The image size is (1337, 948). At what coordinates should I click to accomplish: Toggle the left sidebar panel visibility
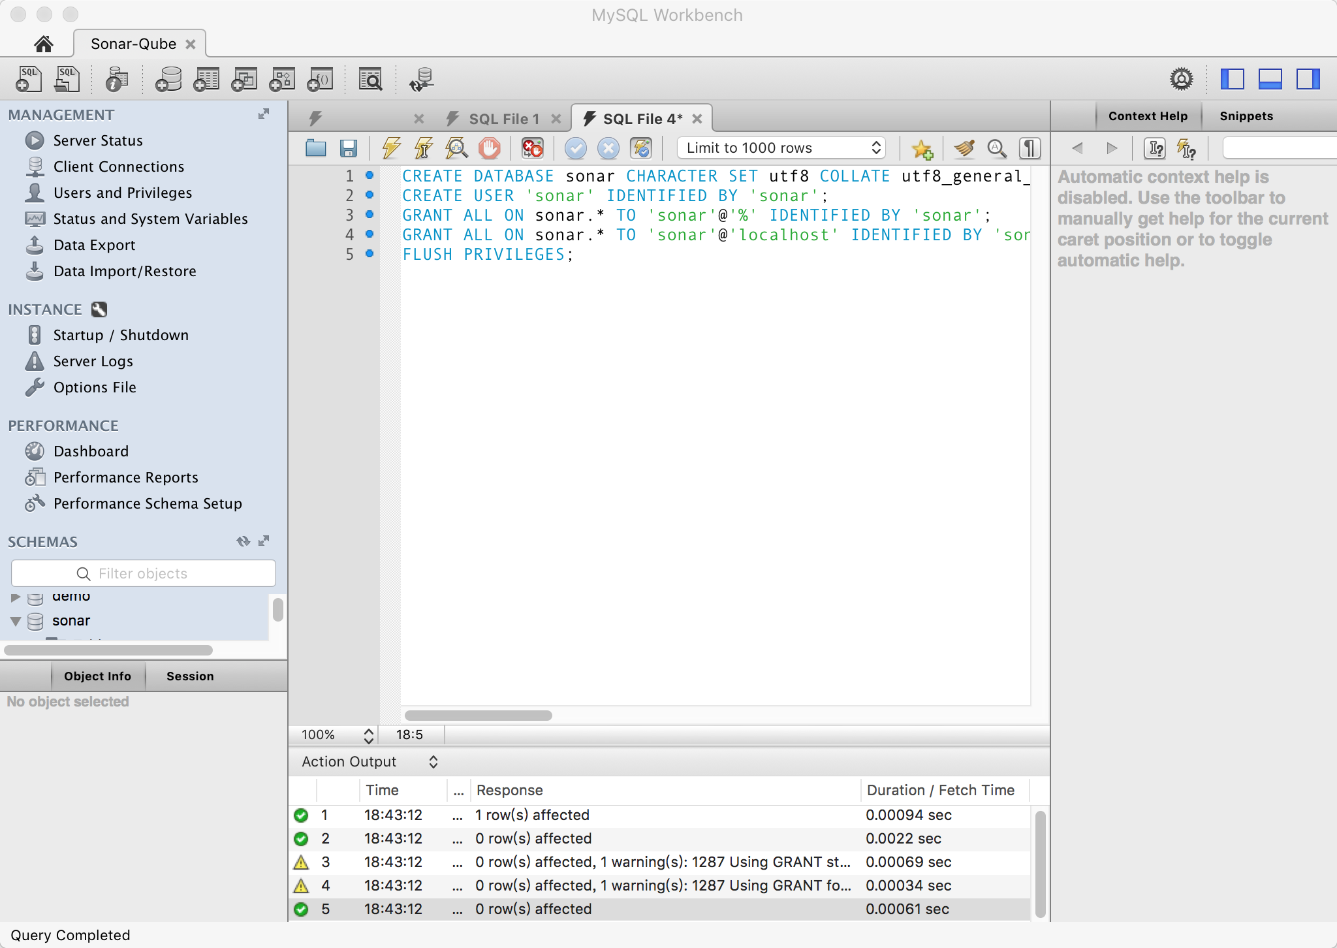(1232, 79)
